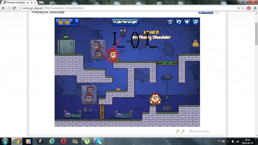Toggle game music note icon

[x=196, y=22]
